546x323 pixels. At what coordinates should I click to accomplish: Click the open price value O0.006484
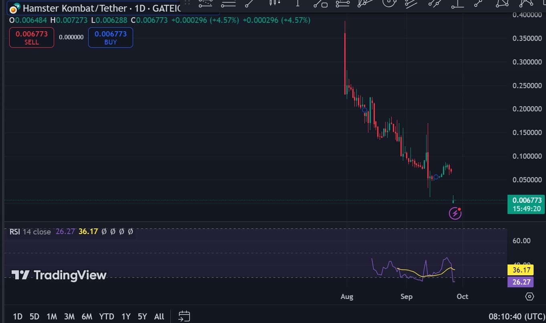tap(28, 20)
